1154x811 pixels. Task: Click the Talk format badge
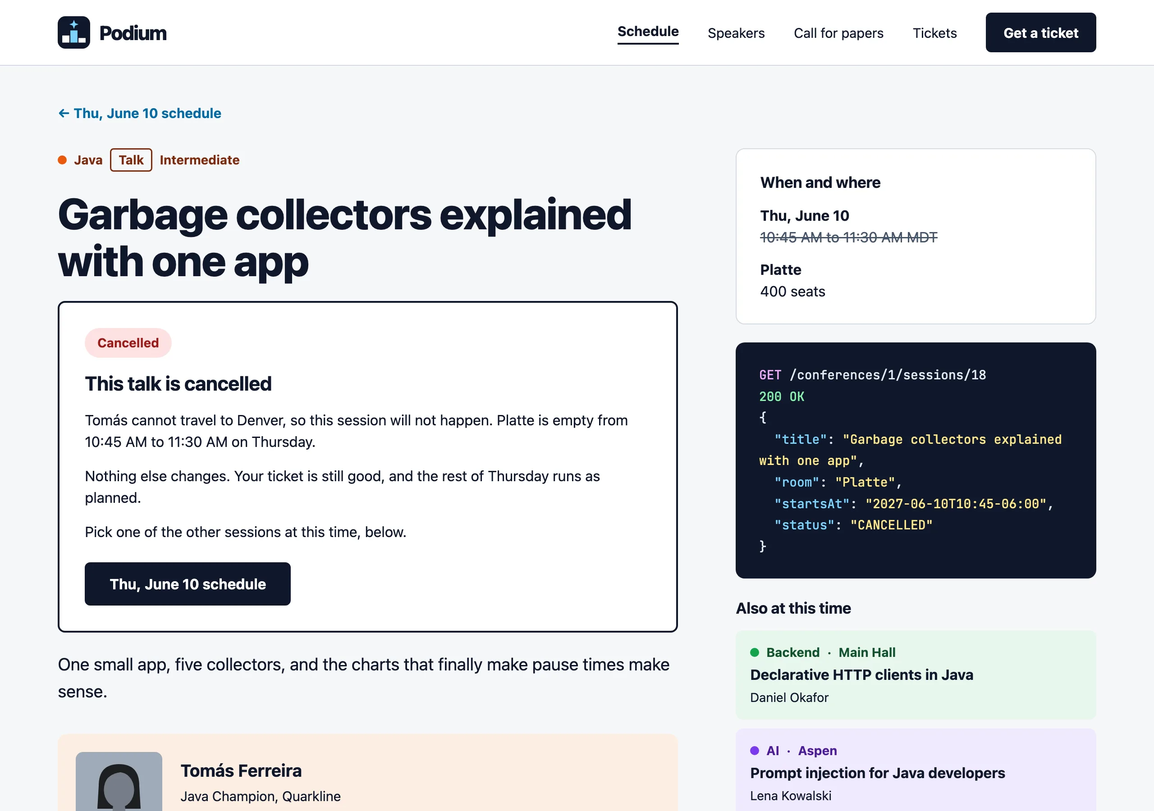(x=131, y=160)
